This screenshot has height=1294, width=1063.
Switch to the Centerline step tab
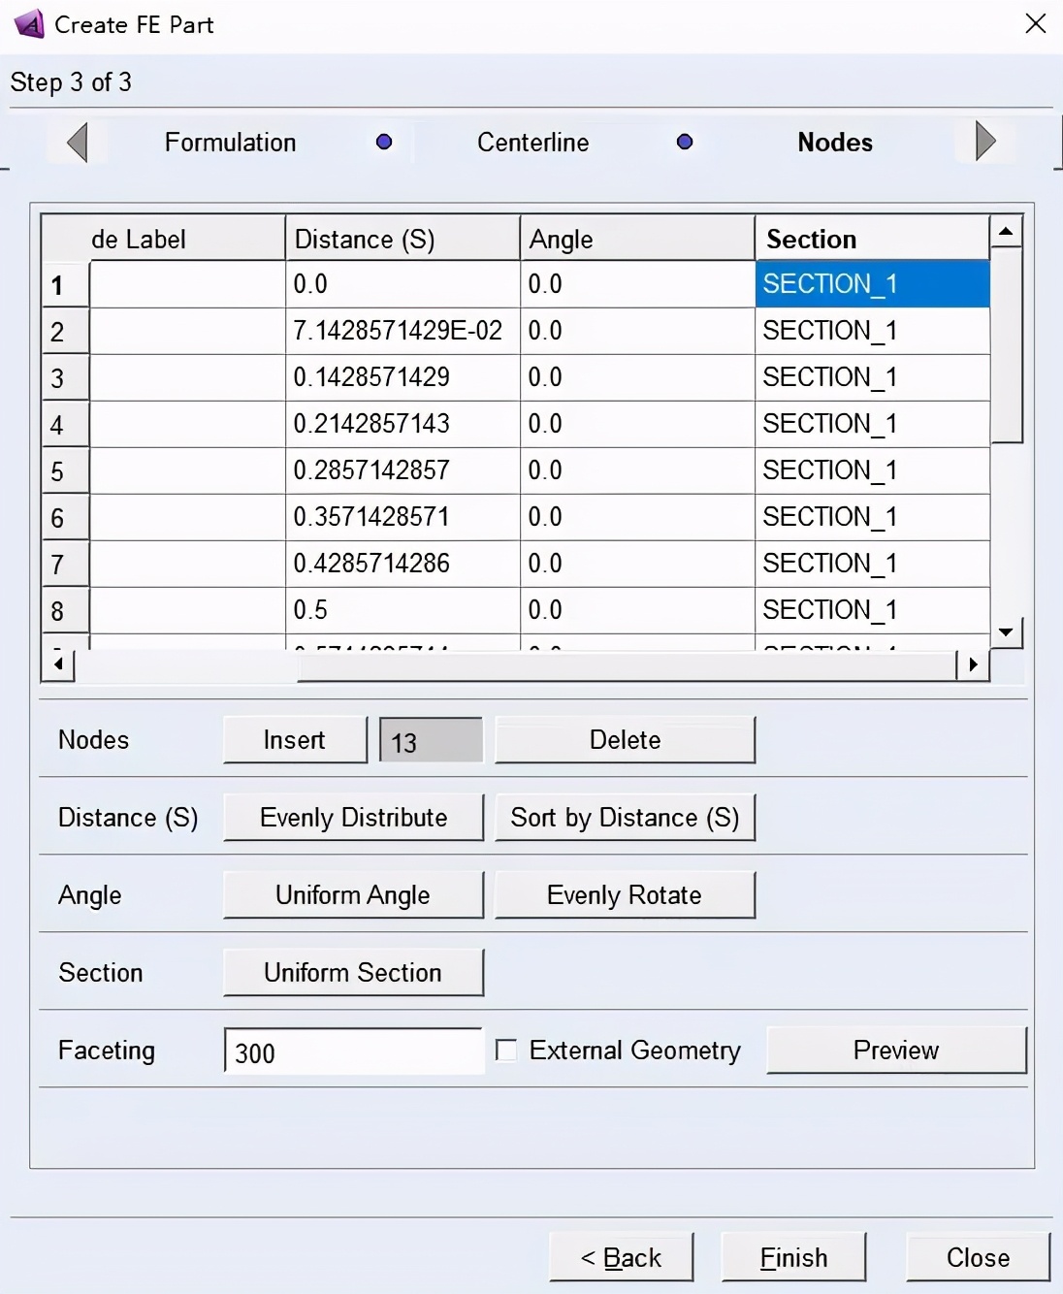pos(532,143)
